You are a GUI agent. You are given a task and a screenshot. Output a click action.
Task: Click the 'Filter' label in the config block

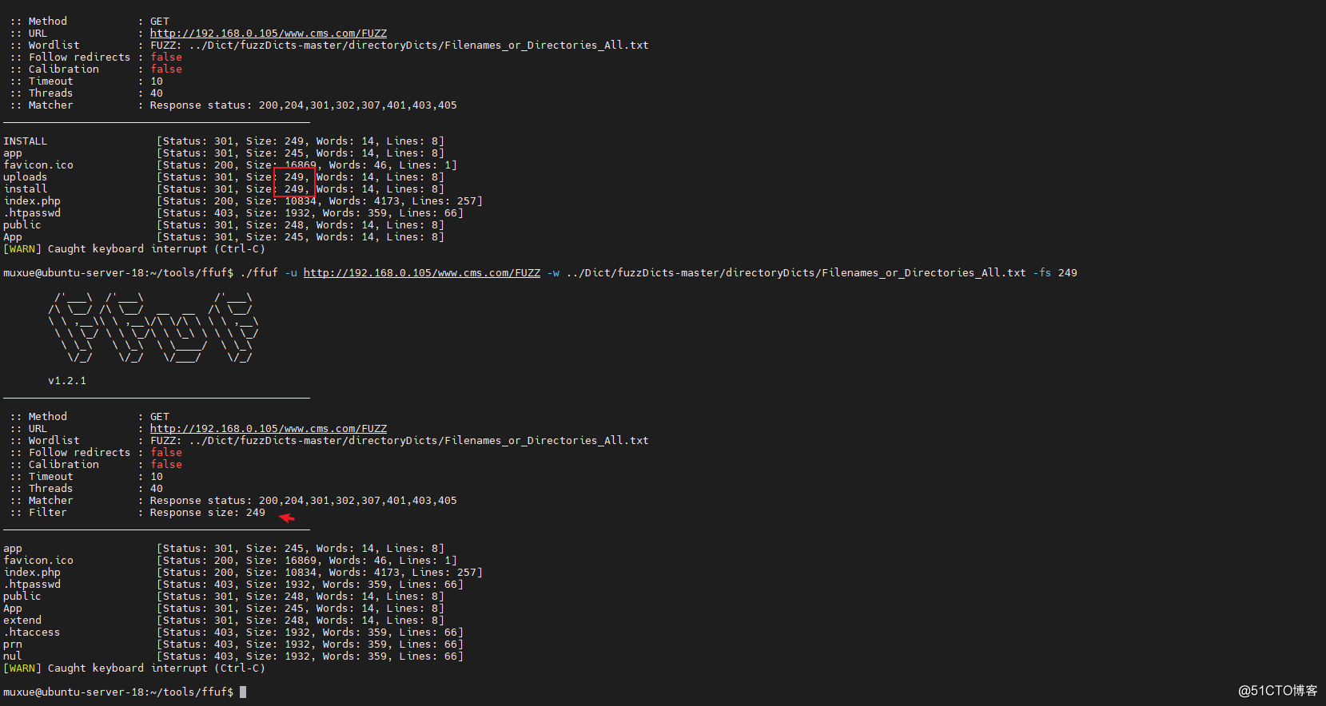tap(48, 513)
